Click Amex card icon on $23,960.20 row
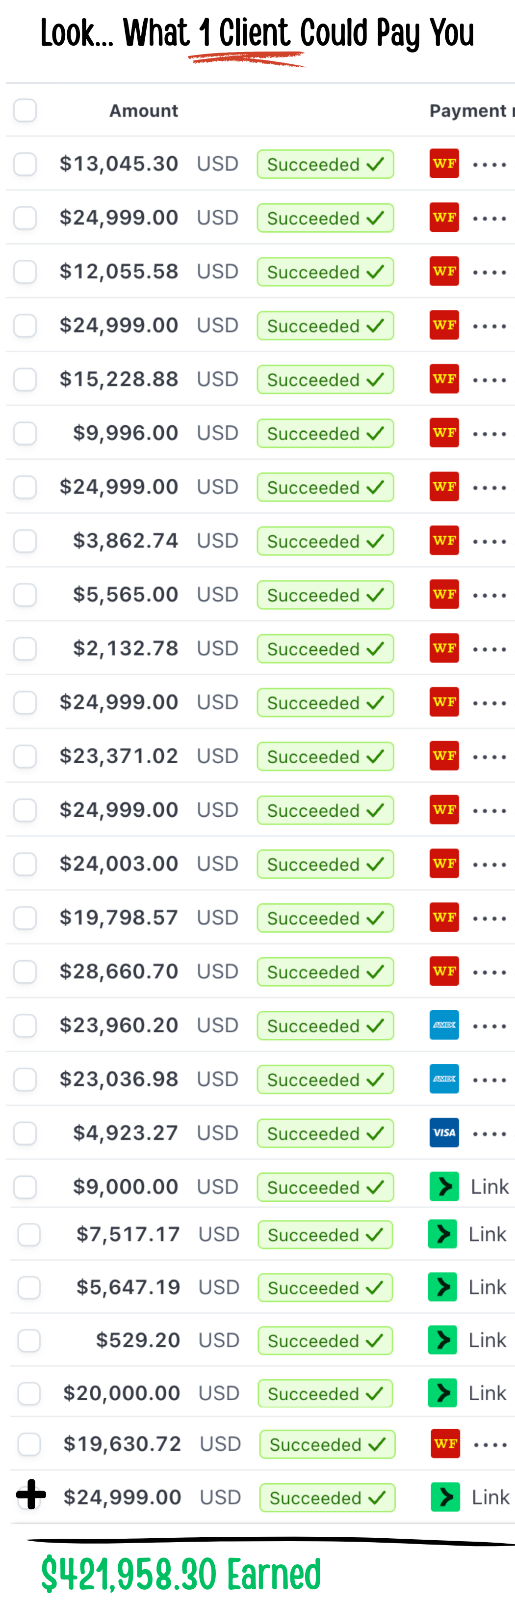The image size is (515, 1606). [x=444, y=1025]
